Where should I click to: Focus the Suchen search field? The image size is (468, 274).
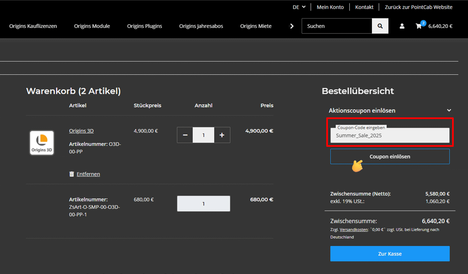pos(337,26)
